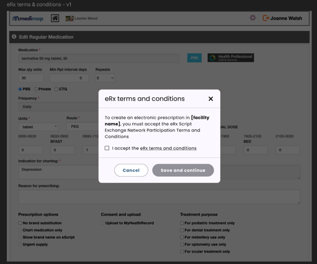Open the Frequency Daily dropdown
This screenshot has width=317, height=264.
(57, 107)
